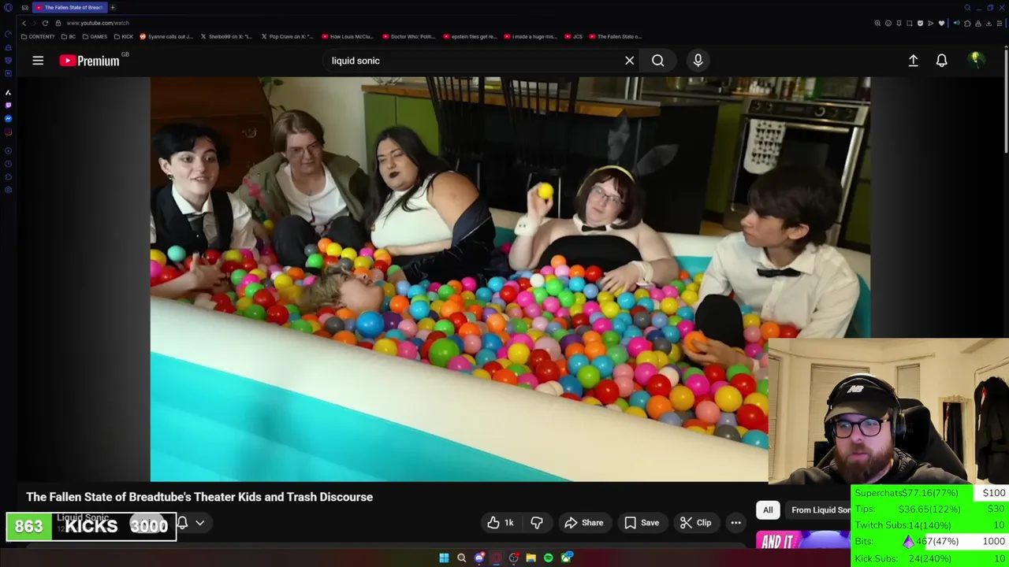Open 'How Louis McClu...' bookmark
The image size is (1009, 567).
pos(348,36)
